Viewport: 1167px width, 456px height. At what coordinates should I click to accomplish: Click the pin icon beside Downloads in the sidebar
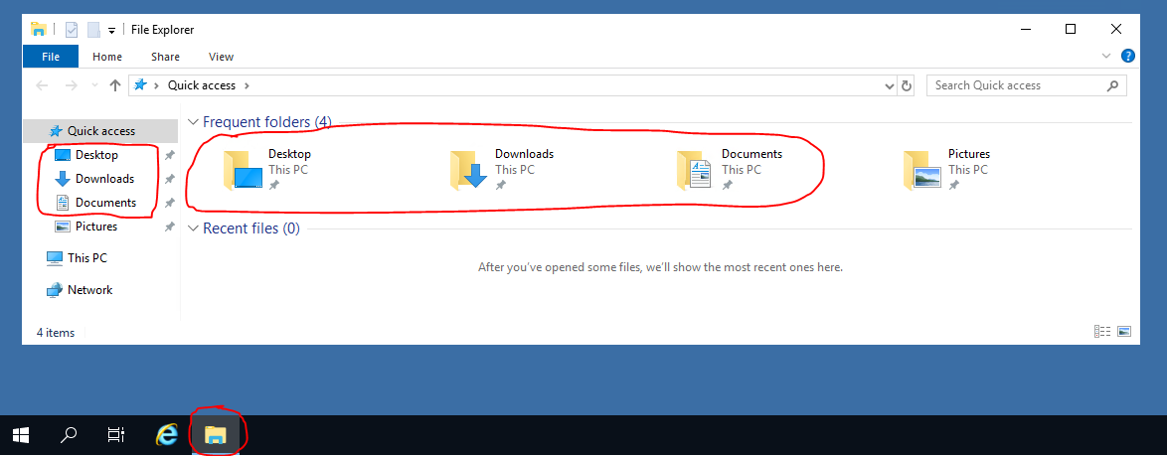(170, 179)
